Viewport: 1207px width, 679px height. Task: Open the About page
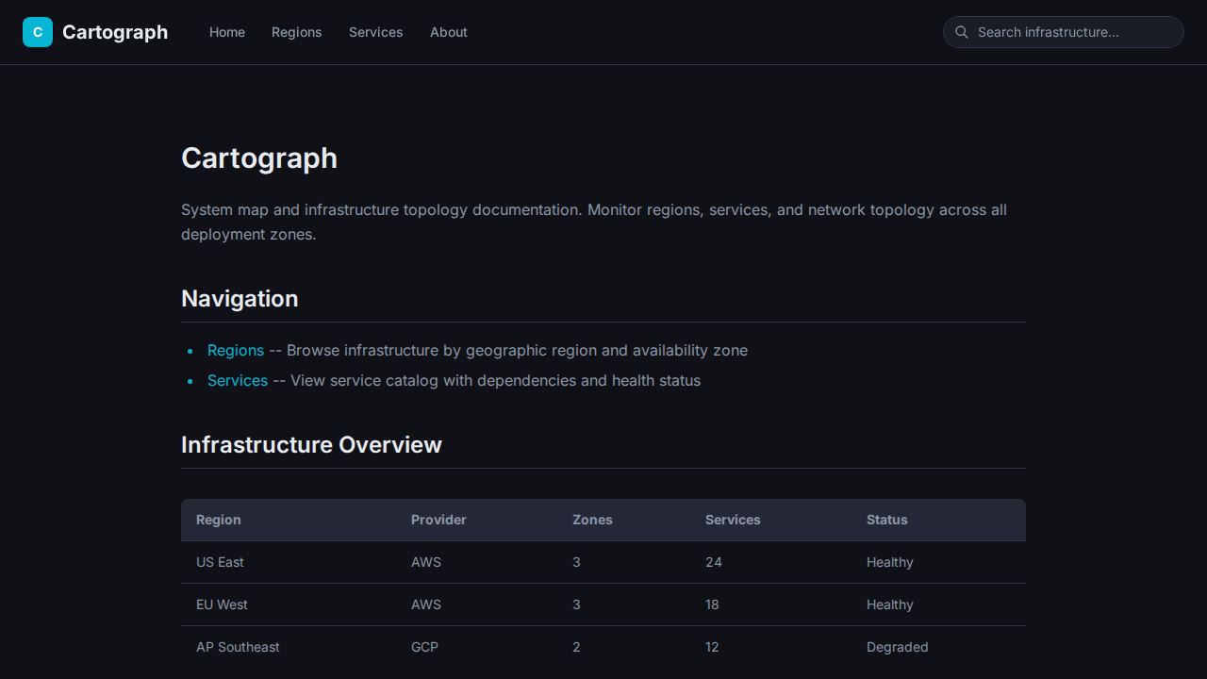click(x=449, y=32)
